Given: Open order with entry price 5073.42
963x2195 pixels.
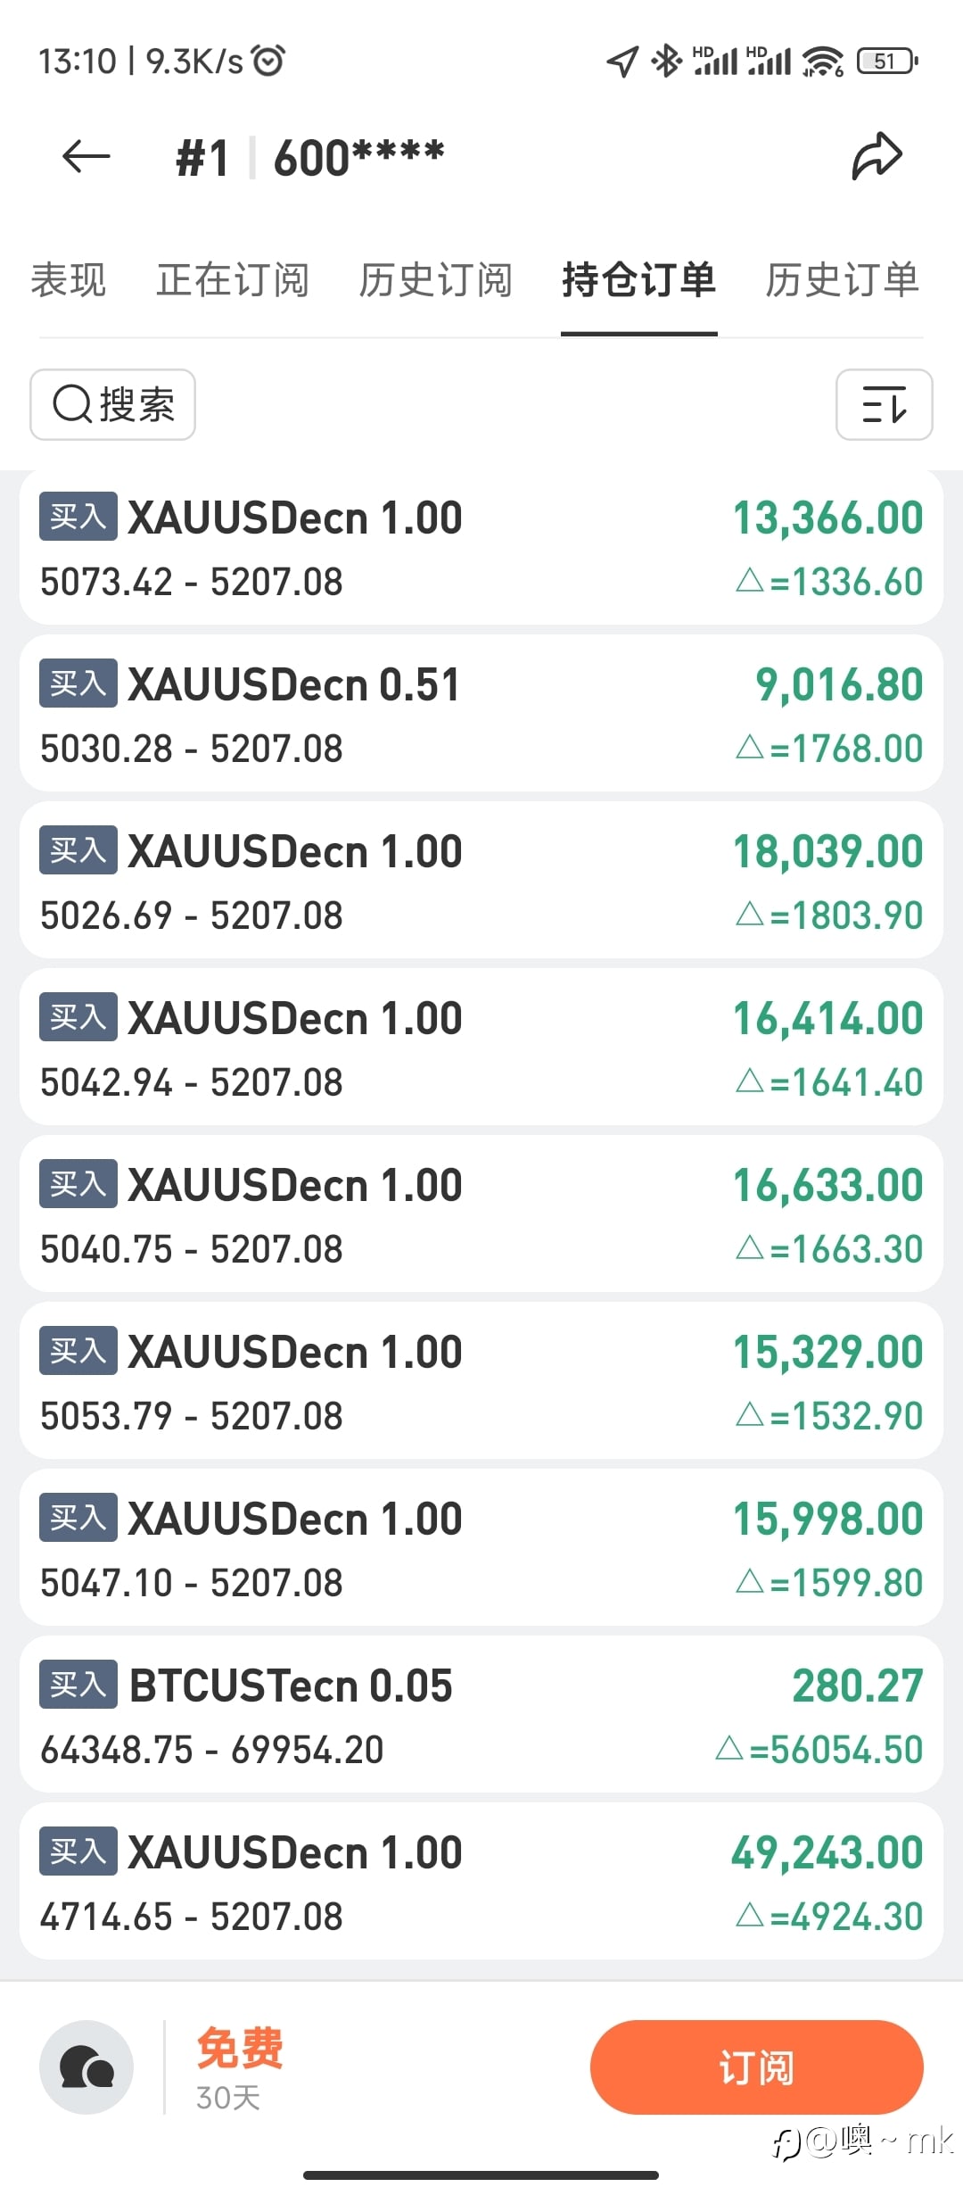Looking at the screenshot, I should pyautogui.click(x=481, y=547).
